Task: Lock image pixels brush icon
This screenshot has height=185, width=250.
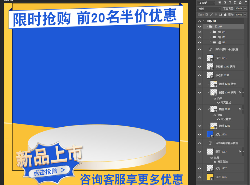Action: click(211, 14)
